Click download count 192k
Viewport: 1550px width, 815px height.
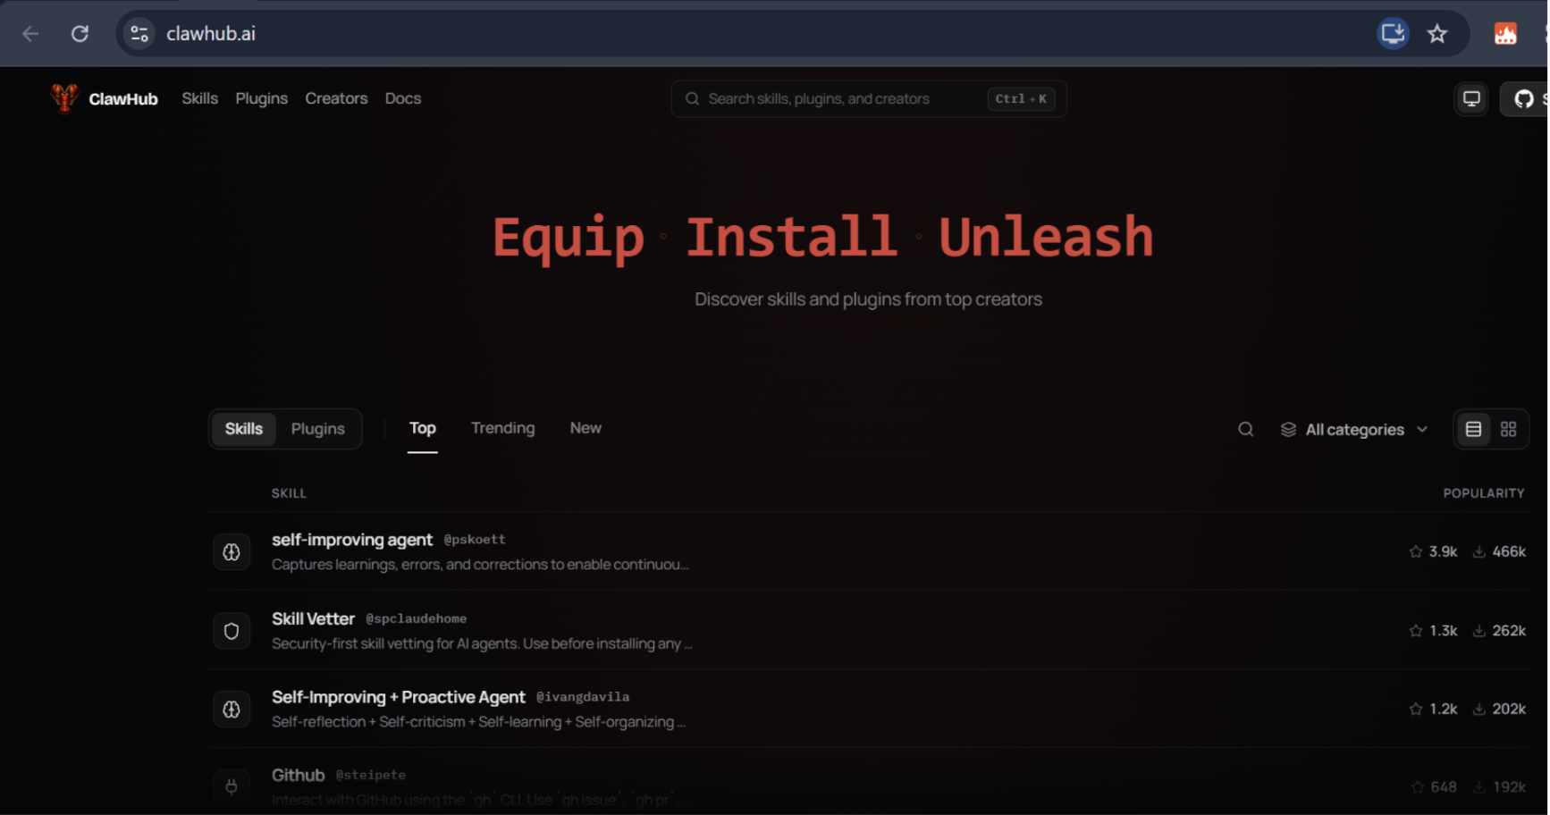[x=1500, y=787]
